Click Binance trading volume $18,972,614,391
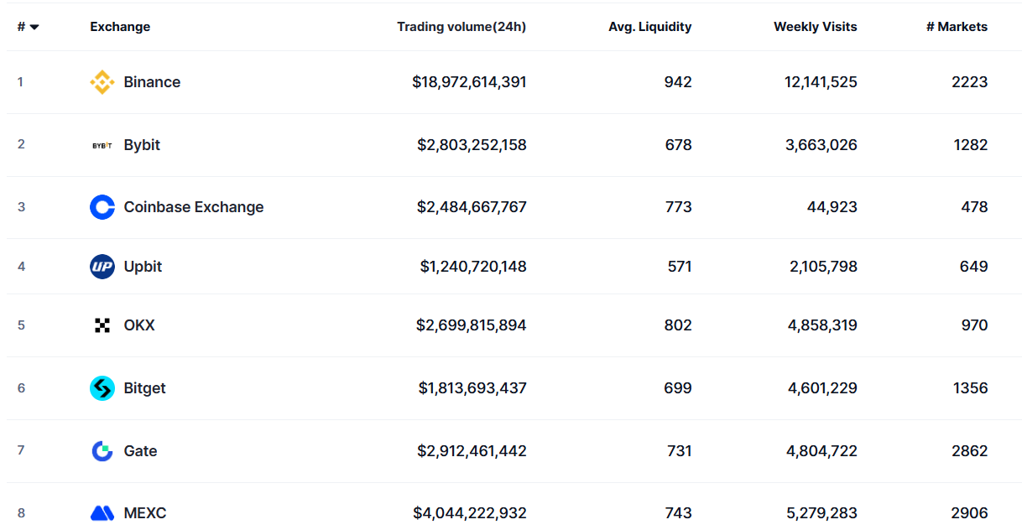Image resolution: width=1022 pixels, height=530 pixels. click(469, 82)
